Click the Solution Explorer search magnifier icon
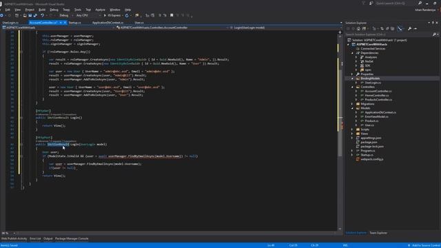 (x=434, y=34)
